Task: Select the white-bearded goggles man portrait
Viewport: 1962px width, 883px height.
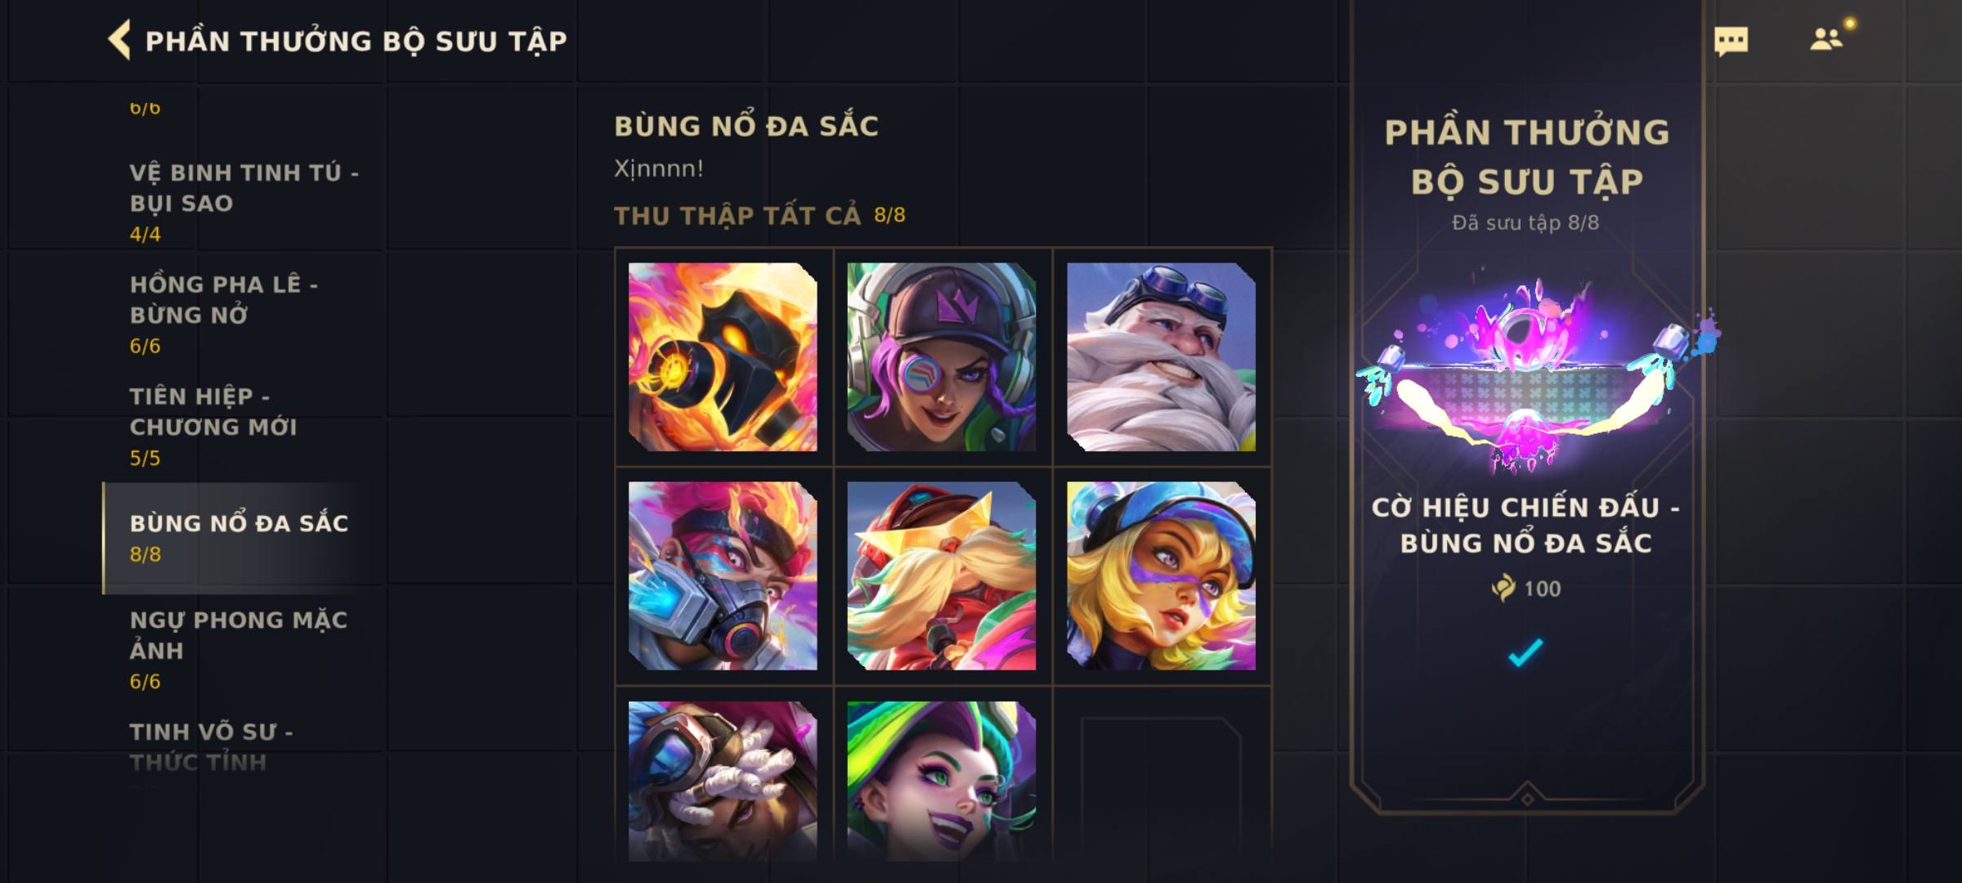Action: [1161, 356]
